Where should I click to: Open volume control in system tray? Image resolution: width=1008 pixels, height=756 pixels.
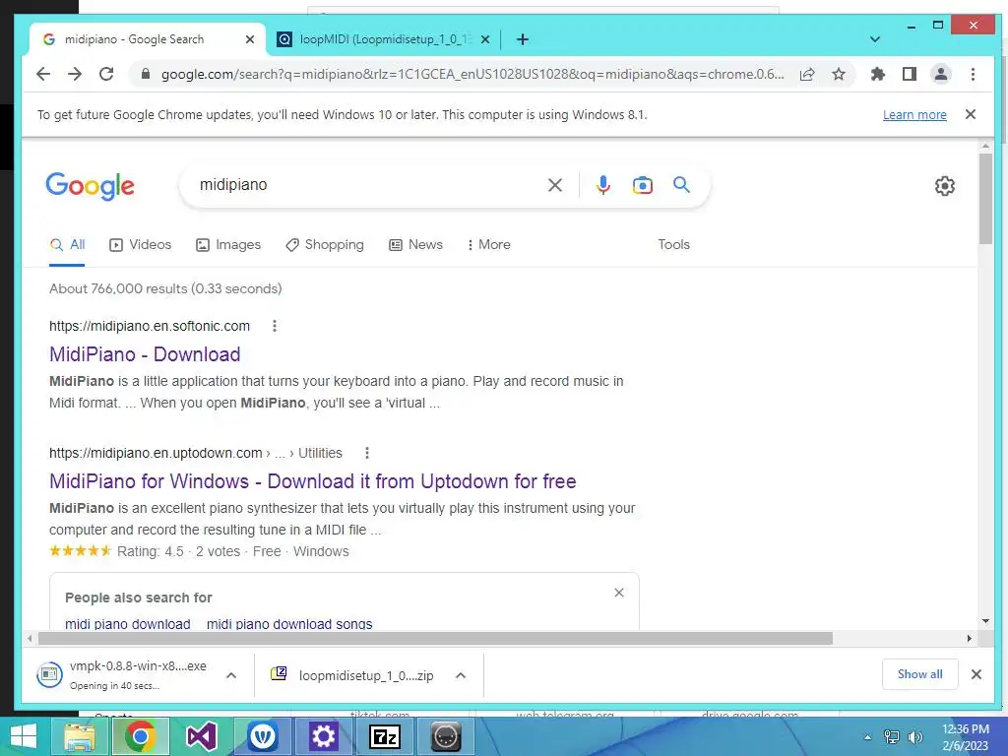click(x=914, y=737)
